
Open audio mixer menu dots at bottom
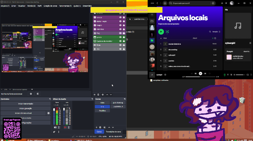pyautogui.click(x=59, y=132)
